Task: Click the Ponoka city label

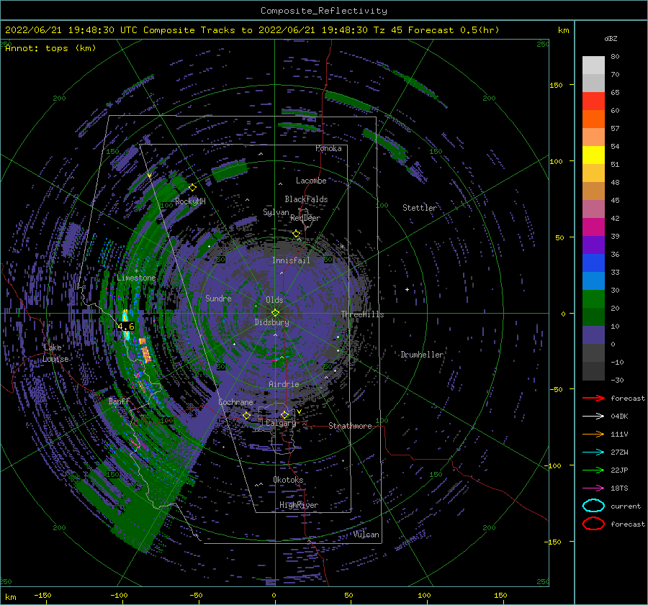Action: (328, 148)
